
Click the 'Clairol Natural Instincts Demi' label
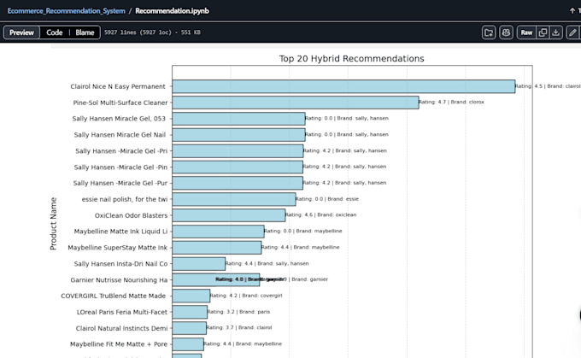pos(121,328)
